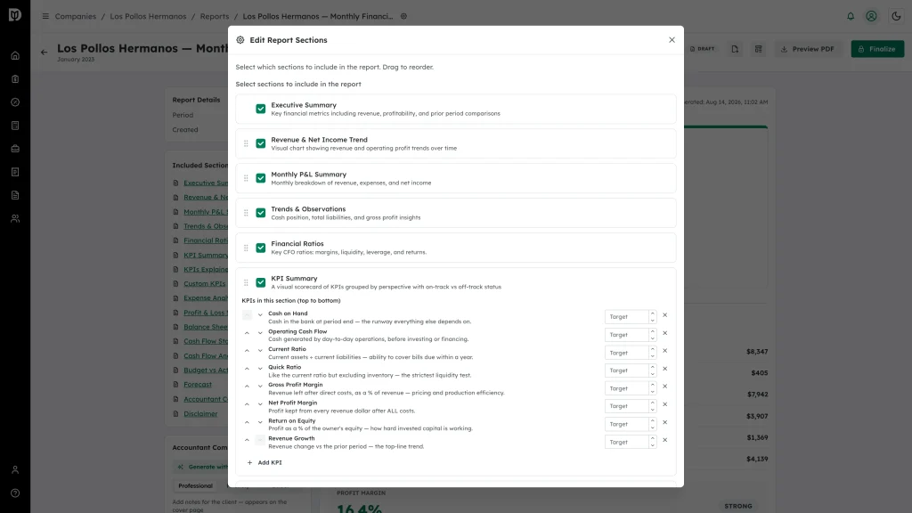Uncheck the KPI Summary section
Image resolution: width=912 pixels, height=513 pixels.
(x=261, y=282)
